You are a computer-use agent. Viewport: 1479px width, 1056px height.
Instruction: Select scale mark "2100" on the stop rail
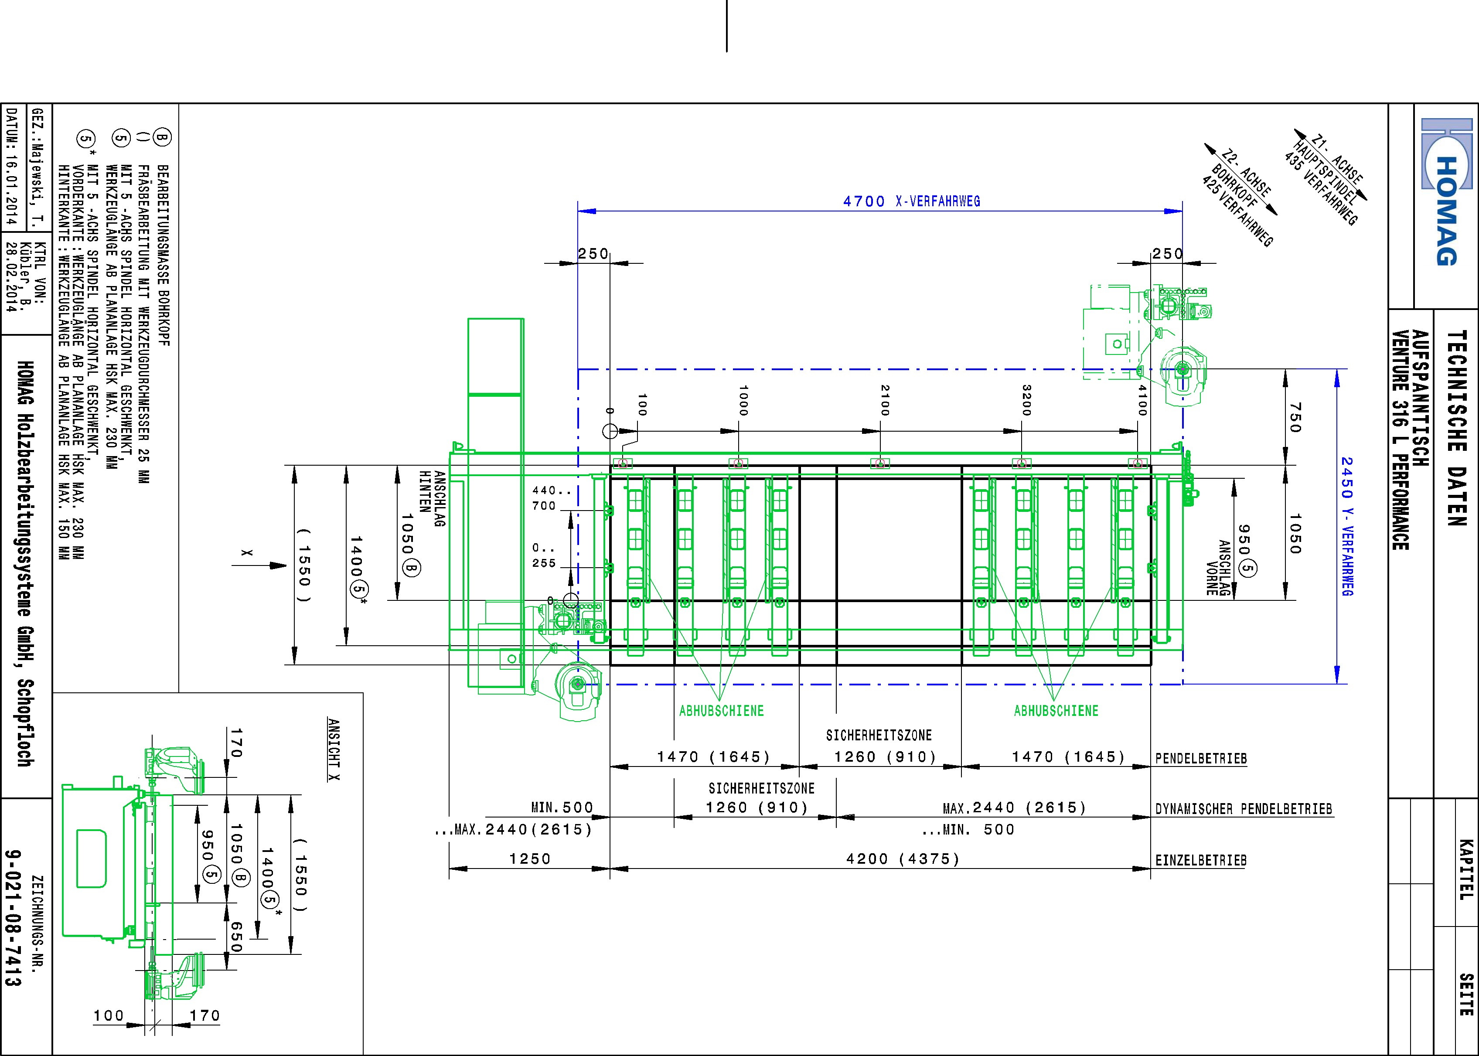click(885, 400)
